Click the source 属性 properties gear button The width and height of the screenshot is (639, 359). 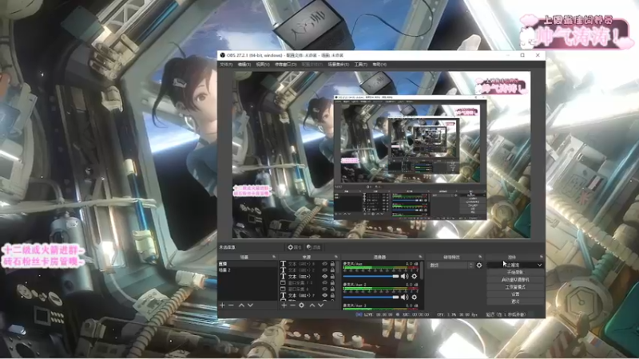pos(294,247)
